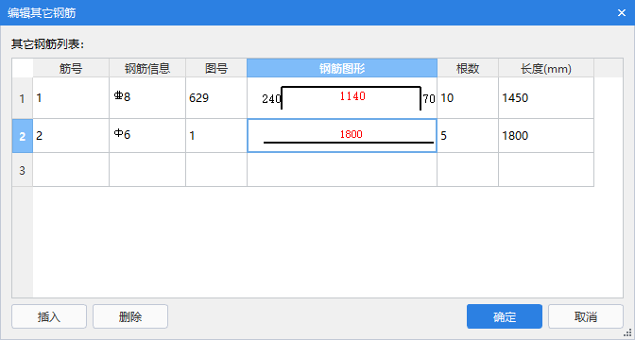
Task: Click 钢筋信息 cell showing 6 diameter
Action: click(147, 136)
